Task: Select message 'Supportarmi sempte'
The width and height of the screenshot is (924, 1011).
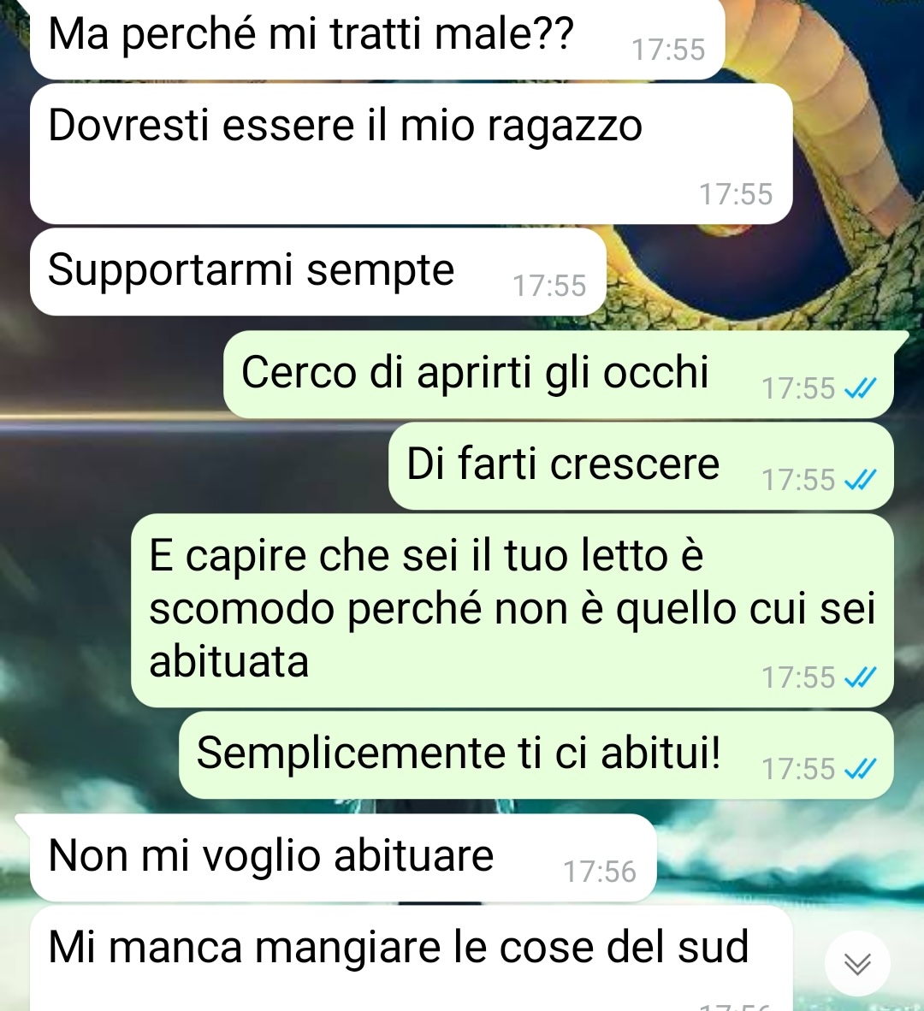Action: pos(318,272)
